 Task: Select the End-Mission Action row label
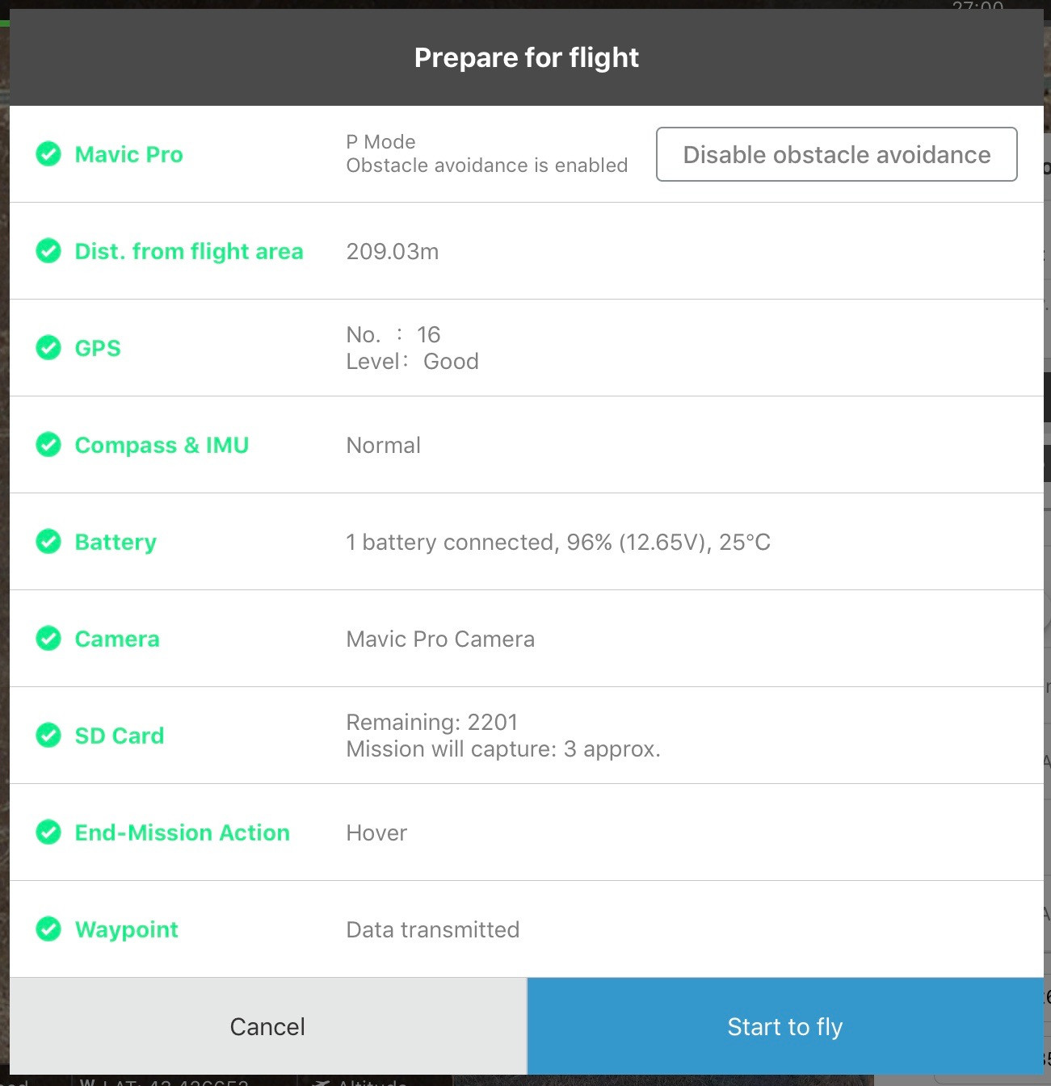(182, 832)
